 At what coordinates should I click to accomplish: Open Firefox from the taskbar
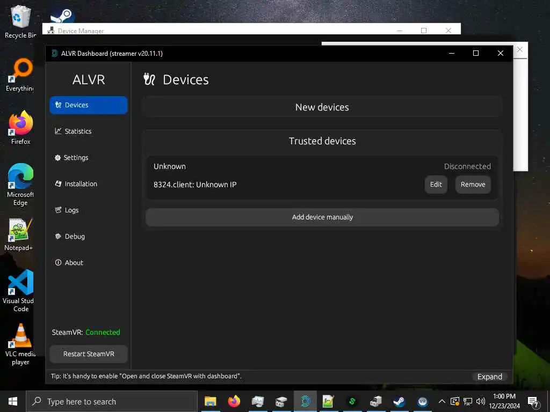tap(234, 401)
